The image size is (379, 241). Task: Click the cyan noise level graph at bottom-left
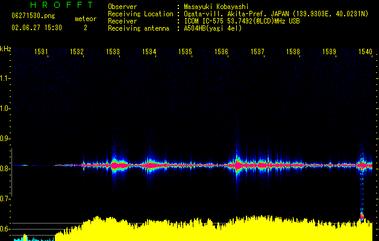click(x=34, y=238)
